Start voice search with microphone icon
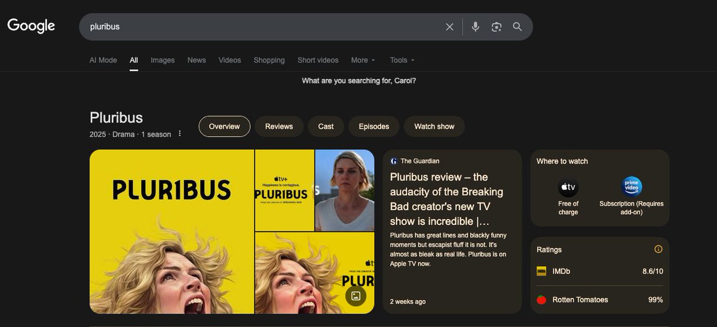 click(476, 27)
